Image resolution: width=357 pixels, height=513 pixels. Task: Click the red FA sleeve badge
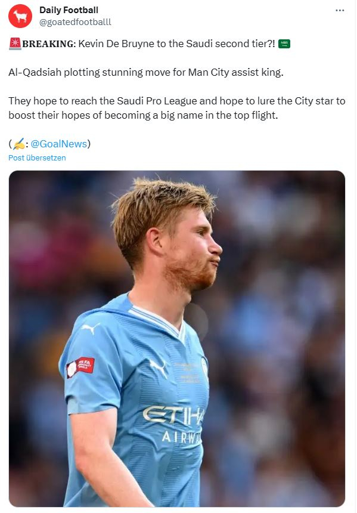pyautogui.click(x=80, y=367)
